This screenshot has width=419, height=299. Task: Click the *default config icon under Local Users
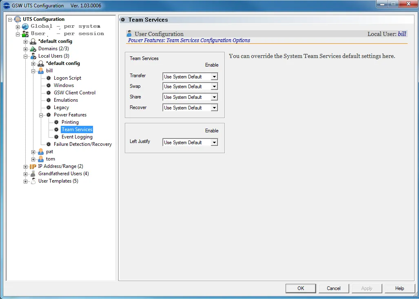coord(41,64)
